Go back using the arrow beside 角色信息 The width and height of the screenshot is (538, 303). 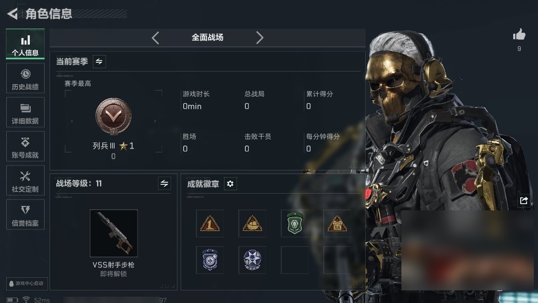coord(12,14)
